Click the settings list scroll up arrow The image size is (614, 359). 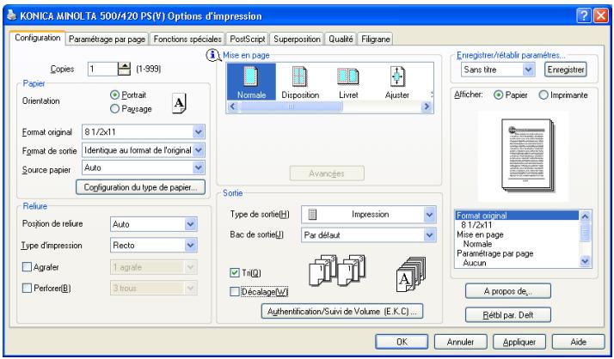tap(585, 216)
